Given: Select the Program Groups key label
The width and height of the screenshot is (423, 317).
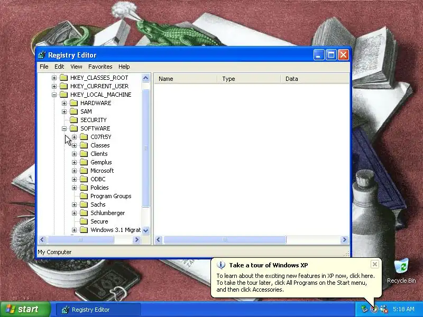Looking at the screenshot, I should tap(111, 196).
